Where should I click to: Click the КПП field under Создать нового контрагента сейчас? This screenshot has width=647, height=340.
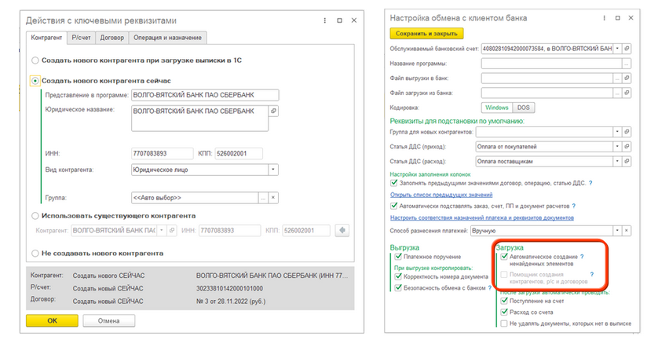(239, 153)
